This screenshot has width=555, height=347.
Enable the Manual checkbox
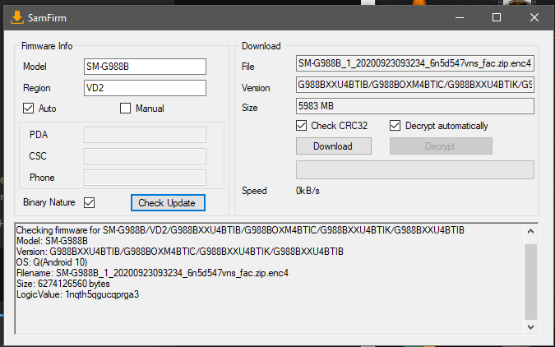coord(125,109)
